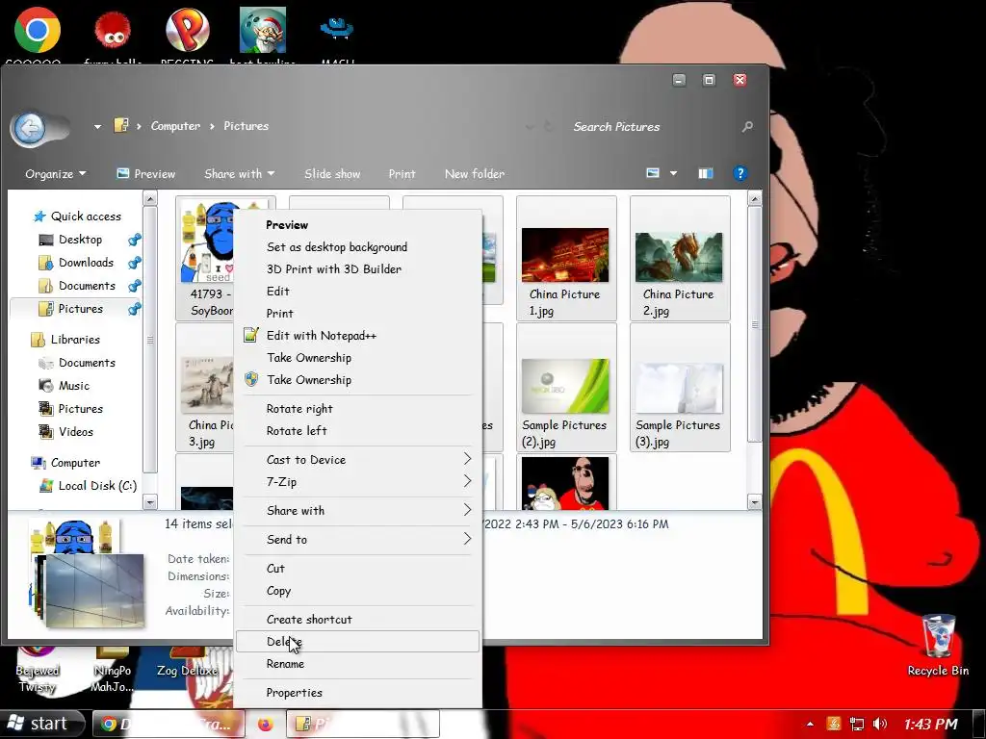Expand the Cast to Device submenu
Viewport: 986px width, 739px height.
(356, 459)
